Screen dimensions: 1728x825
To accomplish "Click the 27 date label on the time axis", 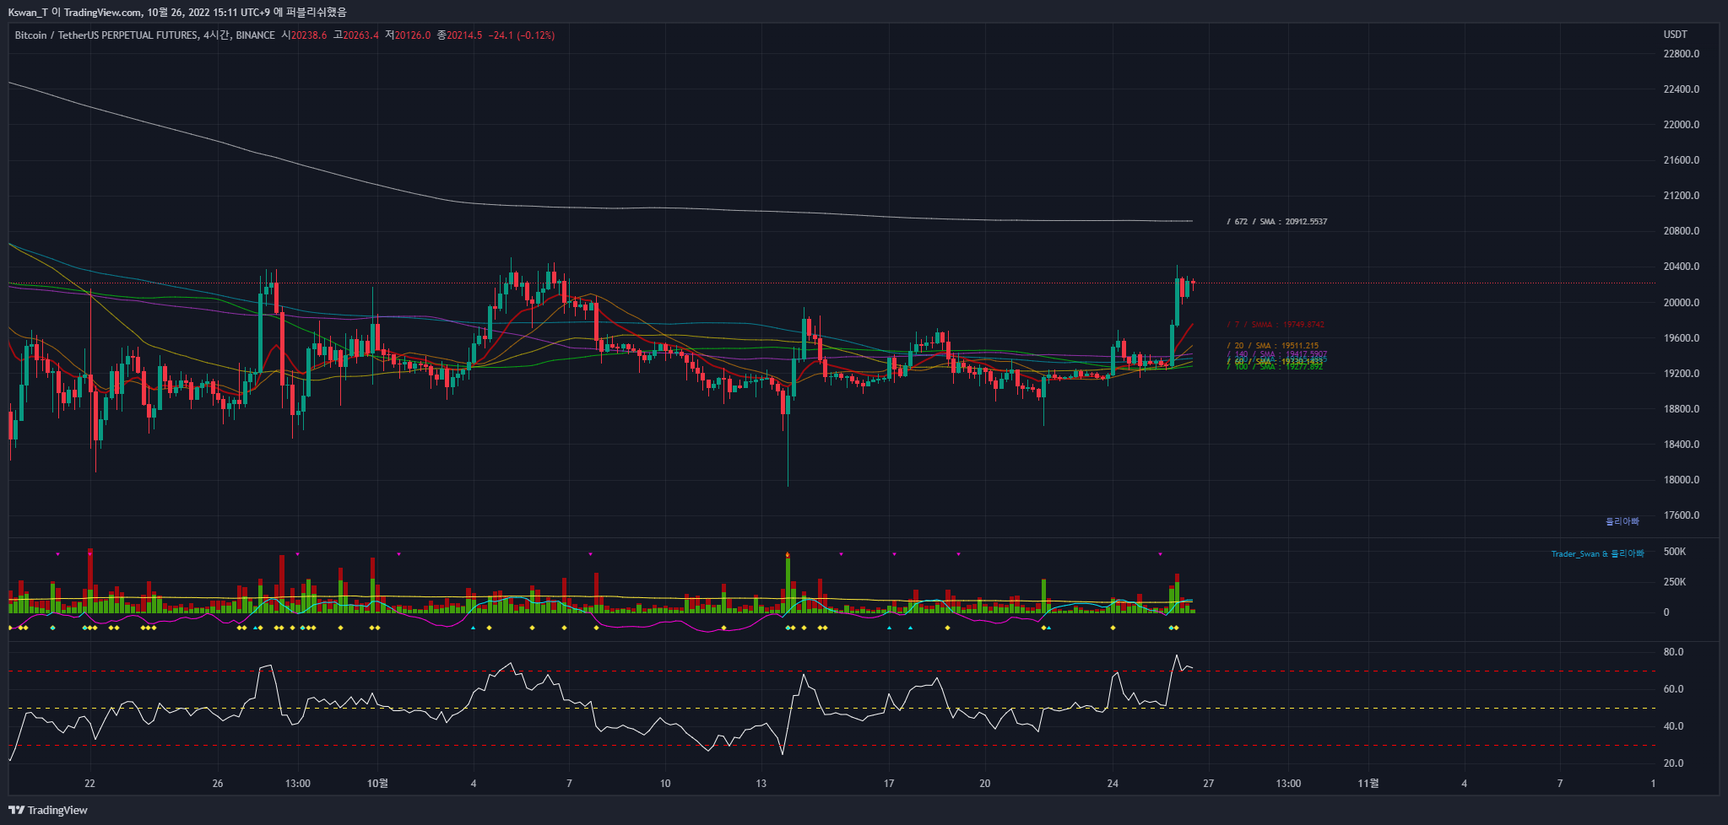I will click(1209, 784).
